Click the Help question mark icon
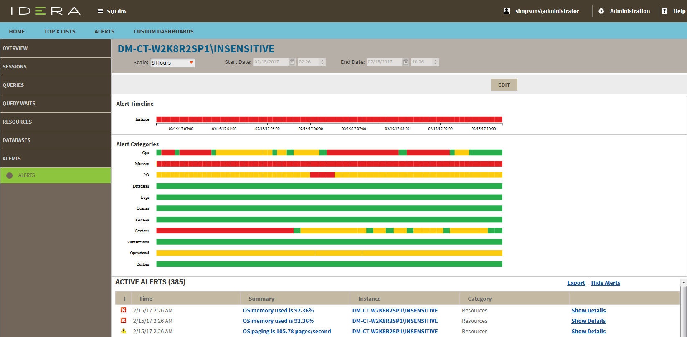 [x=664, y=11]
